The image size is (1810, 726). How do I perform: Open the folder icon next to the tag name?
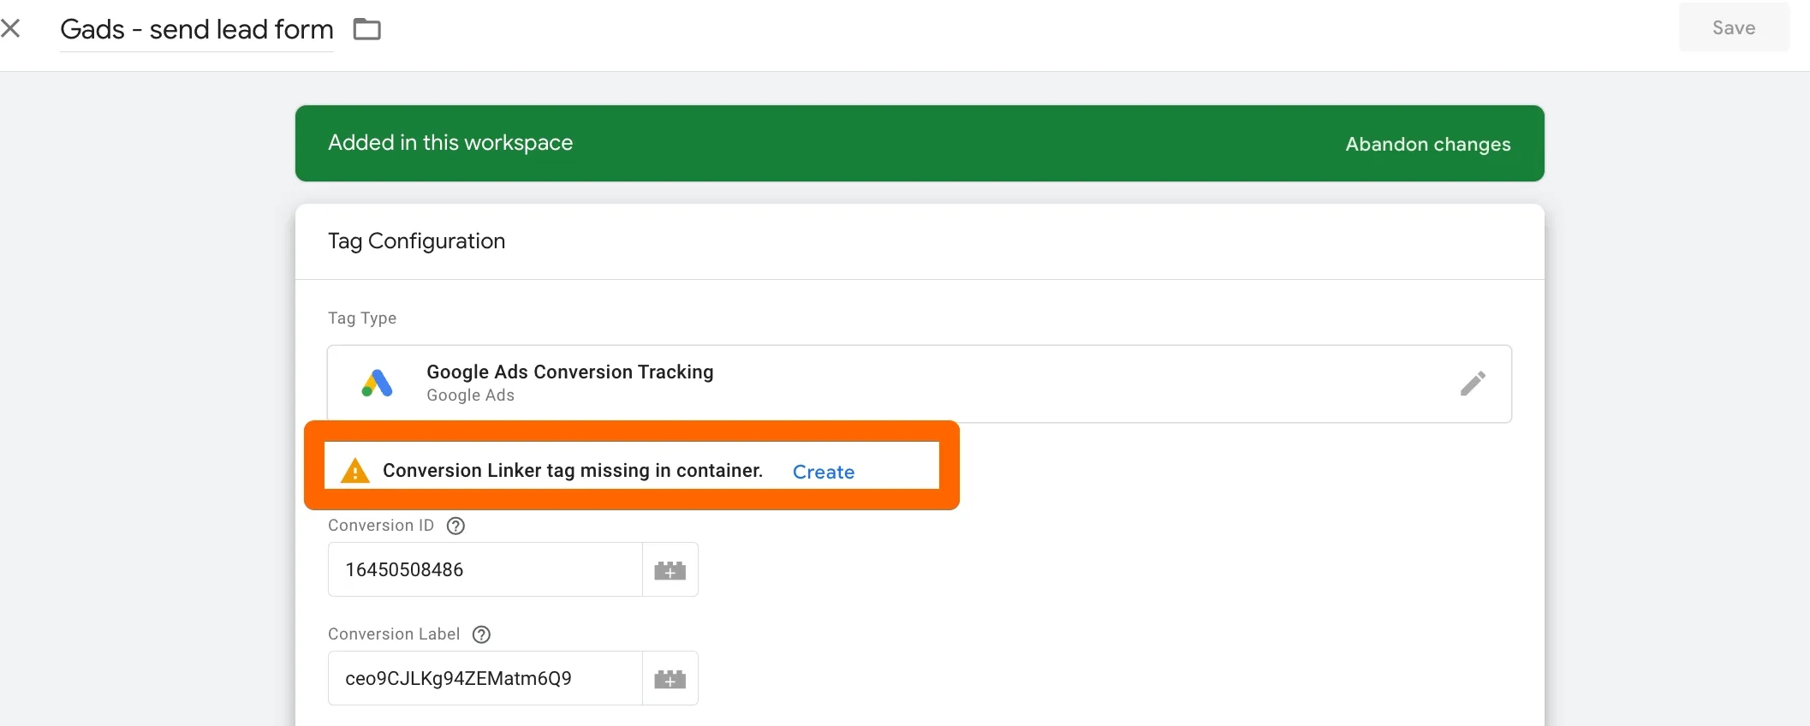point(367,29)
